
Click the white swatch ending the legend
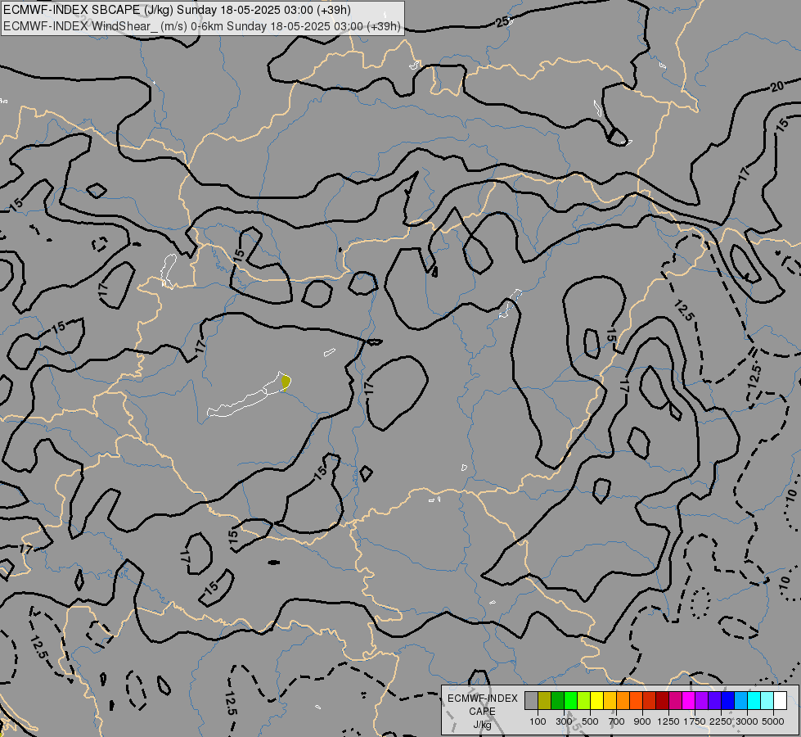tap(781, 700)
